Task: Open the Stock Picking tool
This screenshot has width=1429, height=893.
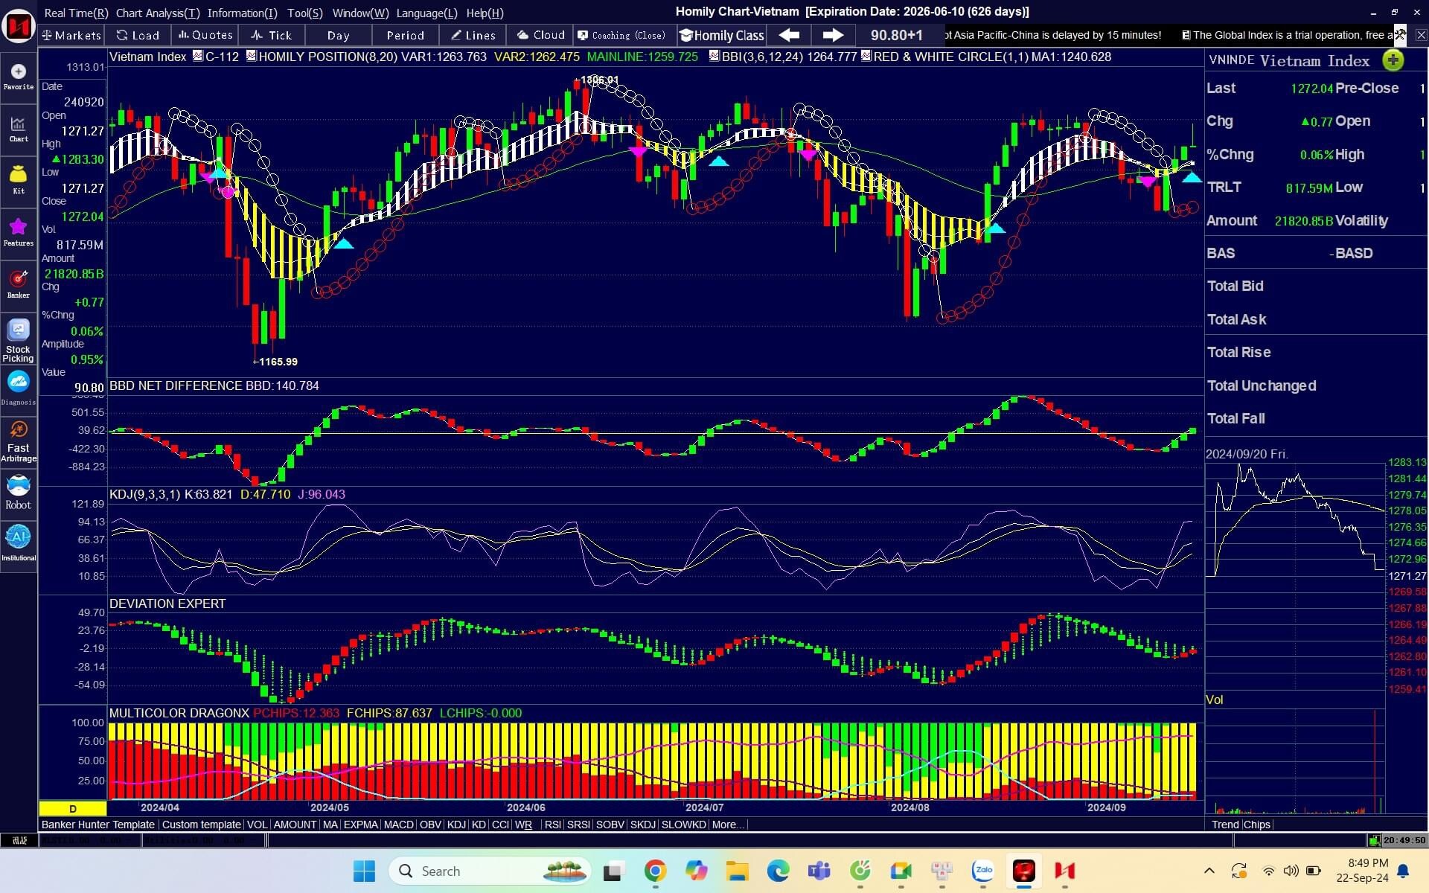Action: click(x=19, y=341)
